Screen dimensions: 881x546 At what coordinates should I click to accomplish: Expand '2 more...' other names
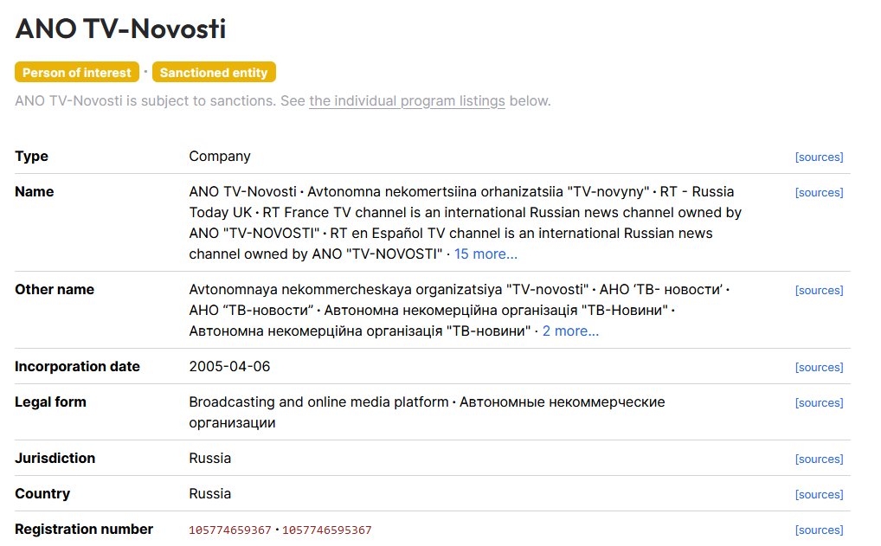pos(570,331)
